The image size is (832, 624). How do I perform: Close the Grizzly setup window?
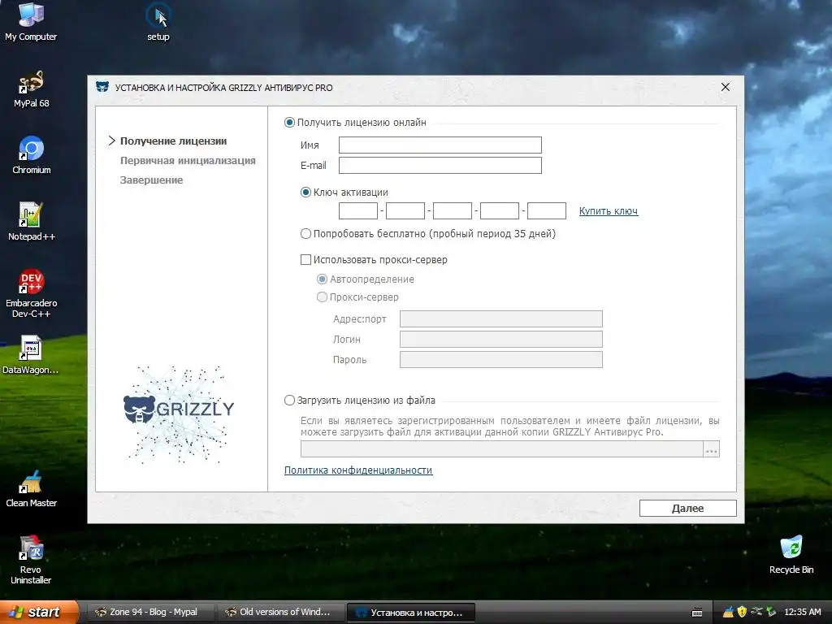coord(726,86)
